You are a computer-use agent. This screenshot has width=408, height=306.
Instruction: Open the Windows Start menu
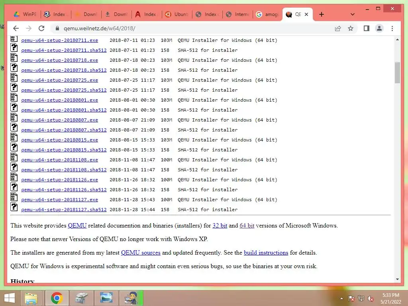point(10,298)
